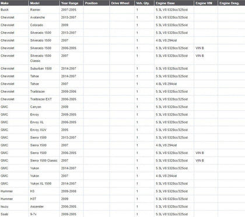Click the Saab 9-7x model cell
This screenshot has height=217, width=245.
click(44, 214)
